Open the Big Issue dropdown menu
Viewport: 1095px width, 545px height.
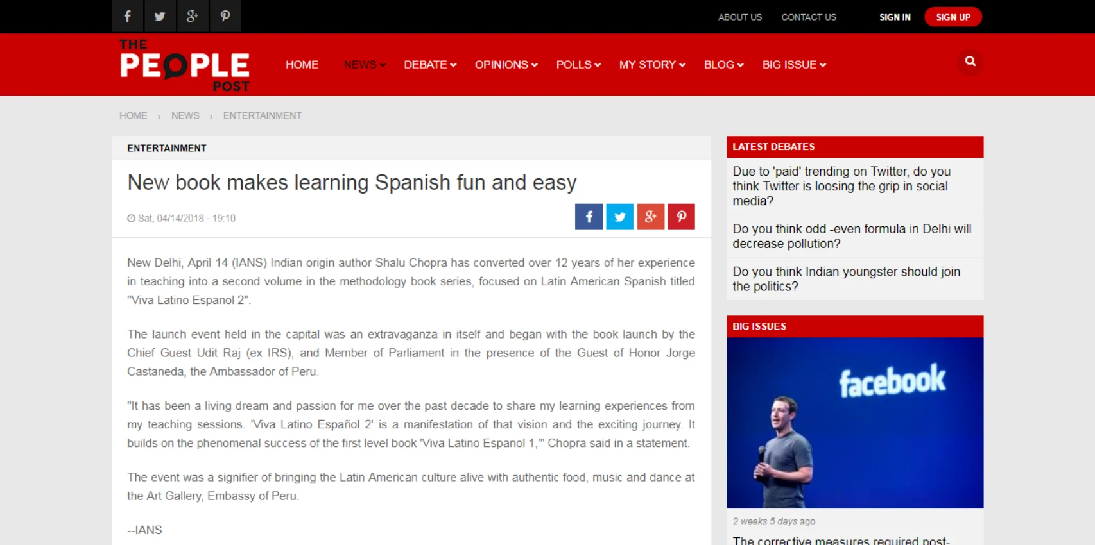(x=794, y=65)
